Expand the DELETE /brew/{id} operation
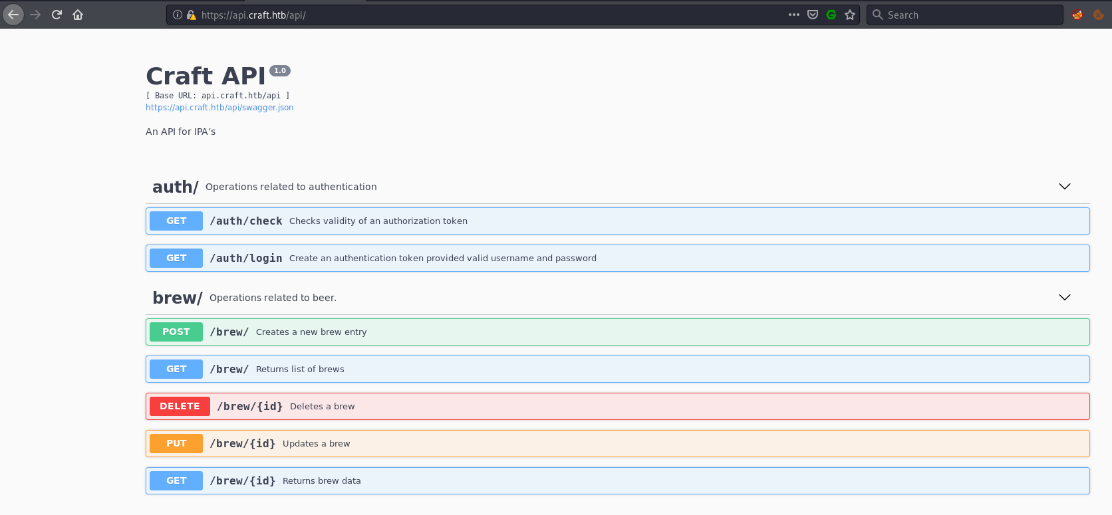Image resolution: width=1112 pixels, height=515 pixels. 618,406
